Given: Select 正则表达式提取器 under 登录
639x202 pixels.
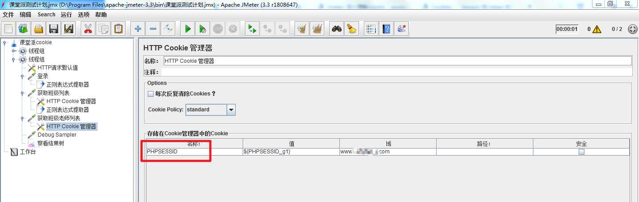Looking at the screenshot, I should point(67,84).
